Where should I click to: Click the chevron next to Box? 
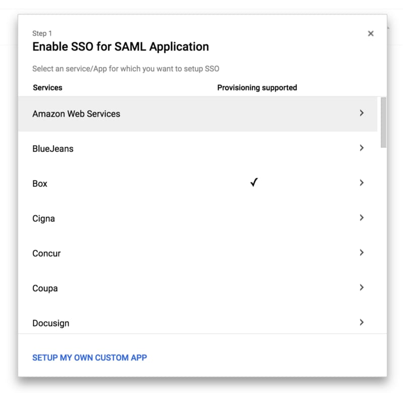[362, 183]
